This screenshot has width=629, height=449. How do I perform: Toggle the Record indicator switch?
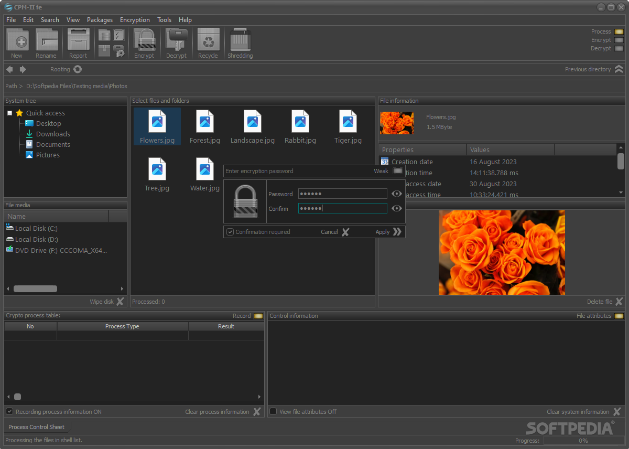258,316
